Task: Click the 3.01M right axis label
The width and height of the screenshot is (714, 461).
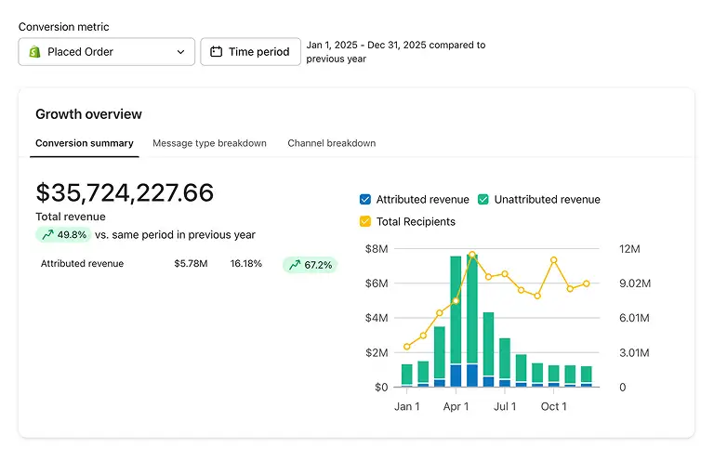Action: tap(634, 352)
